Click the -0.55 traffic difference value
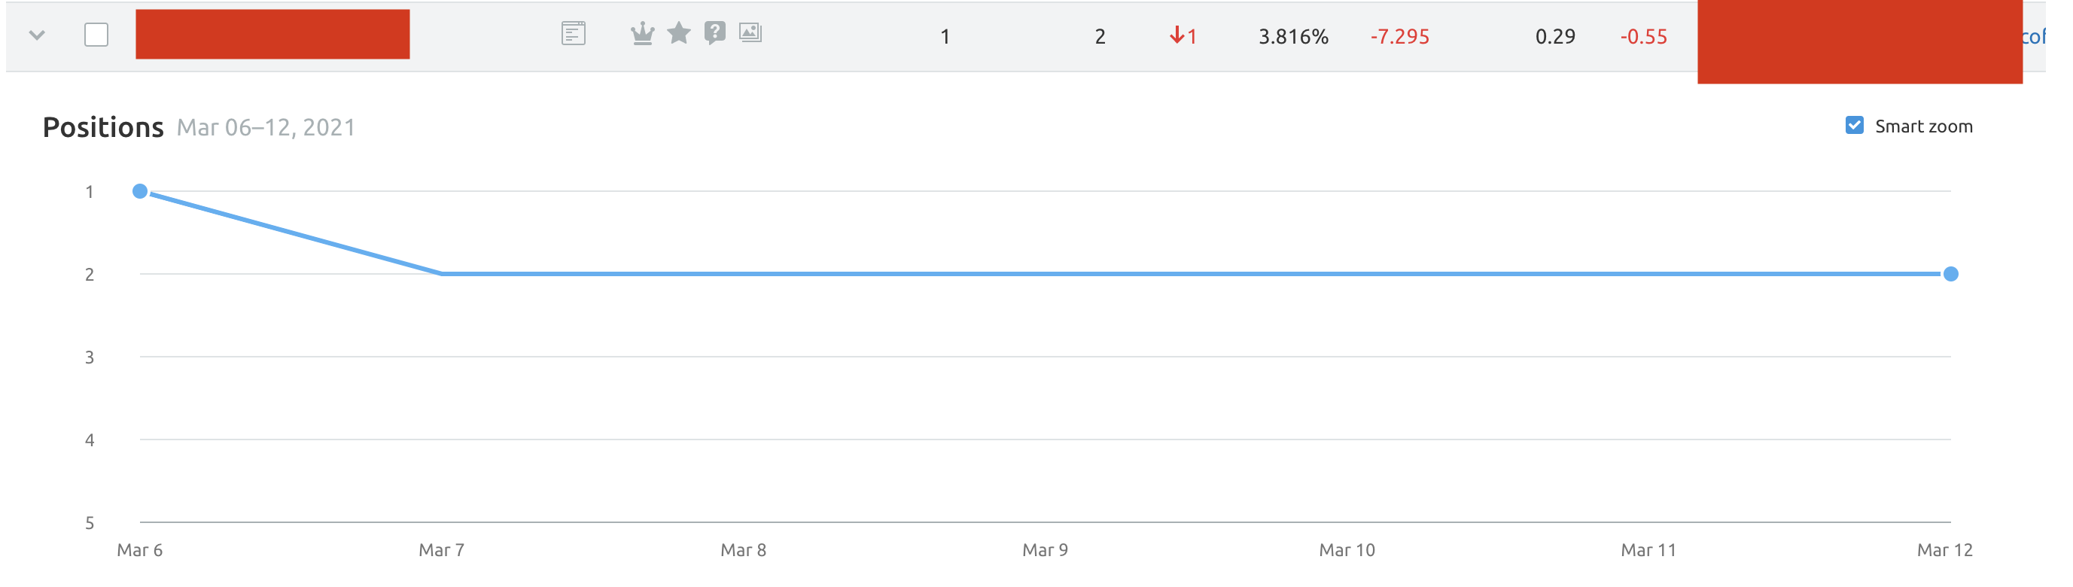This screenshot has width=2073, height=587. point(1643,37)
